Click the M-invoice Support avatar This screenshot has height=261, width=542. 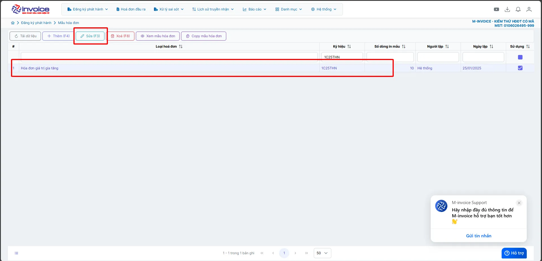(441, 206)
